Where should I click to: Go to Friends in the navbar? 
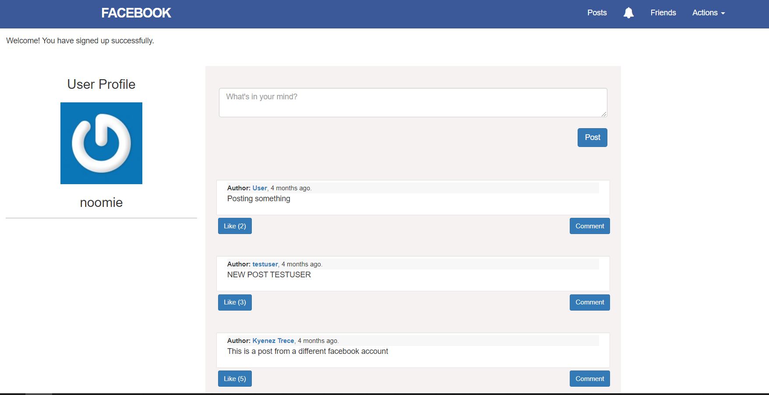pos(663,13)
